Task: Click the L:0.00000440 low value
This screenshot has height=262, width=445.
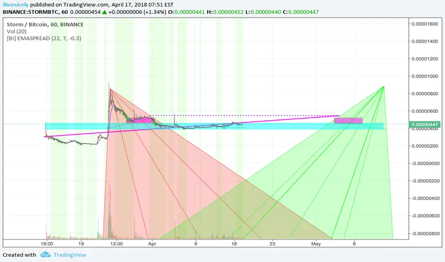Action: click(264, 12)
